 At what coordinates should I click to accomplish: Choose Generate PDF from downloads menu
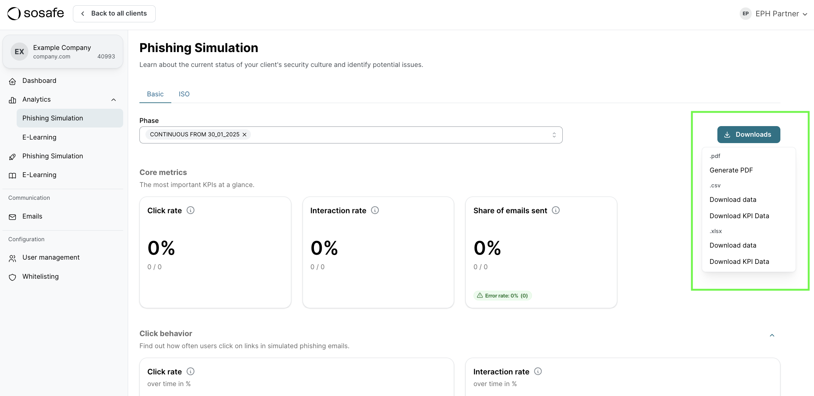tap(731, 170)
